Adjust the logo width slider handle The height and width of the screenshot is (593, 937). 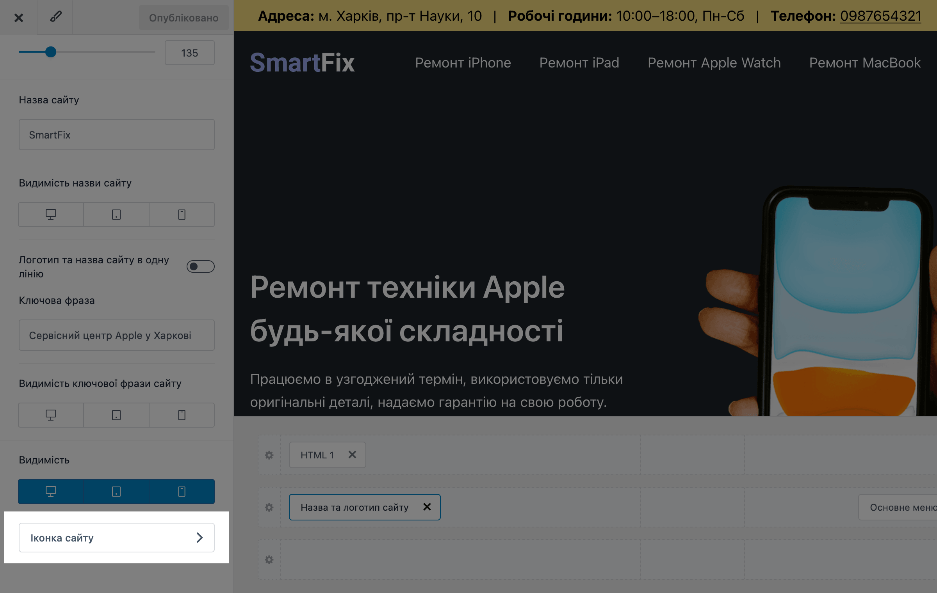[x=51, y=52]
